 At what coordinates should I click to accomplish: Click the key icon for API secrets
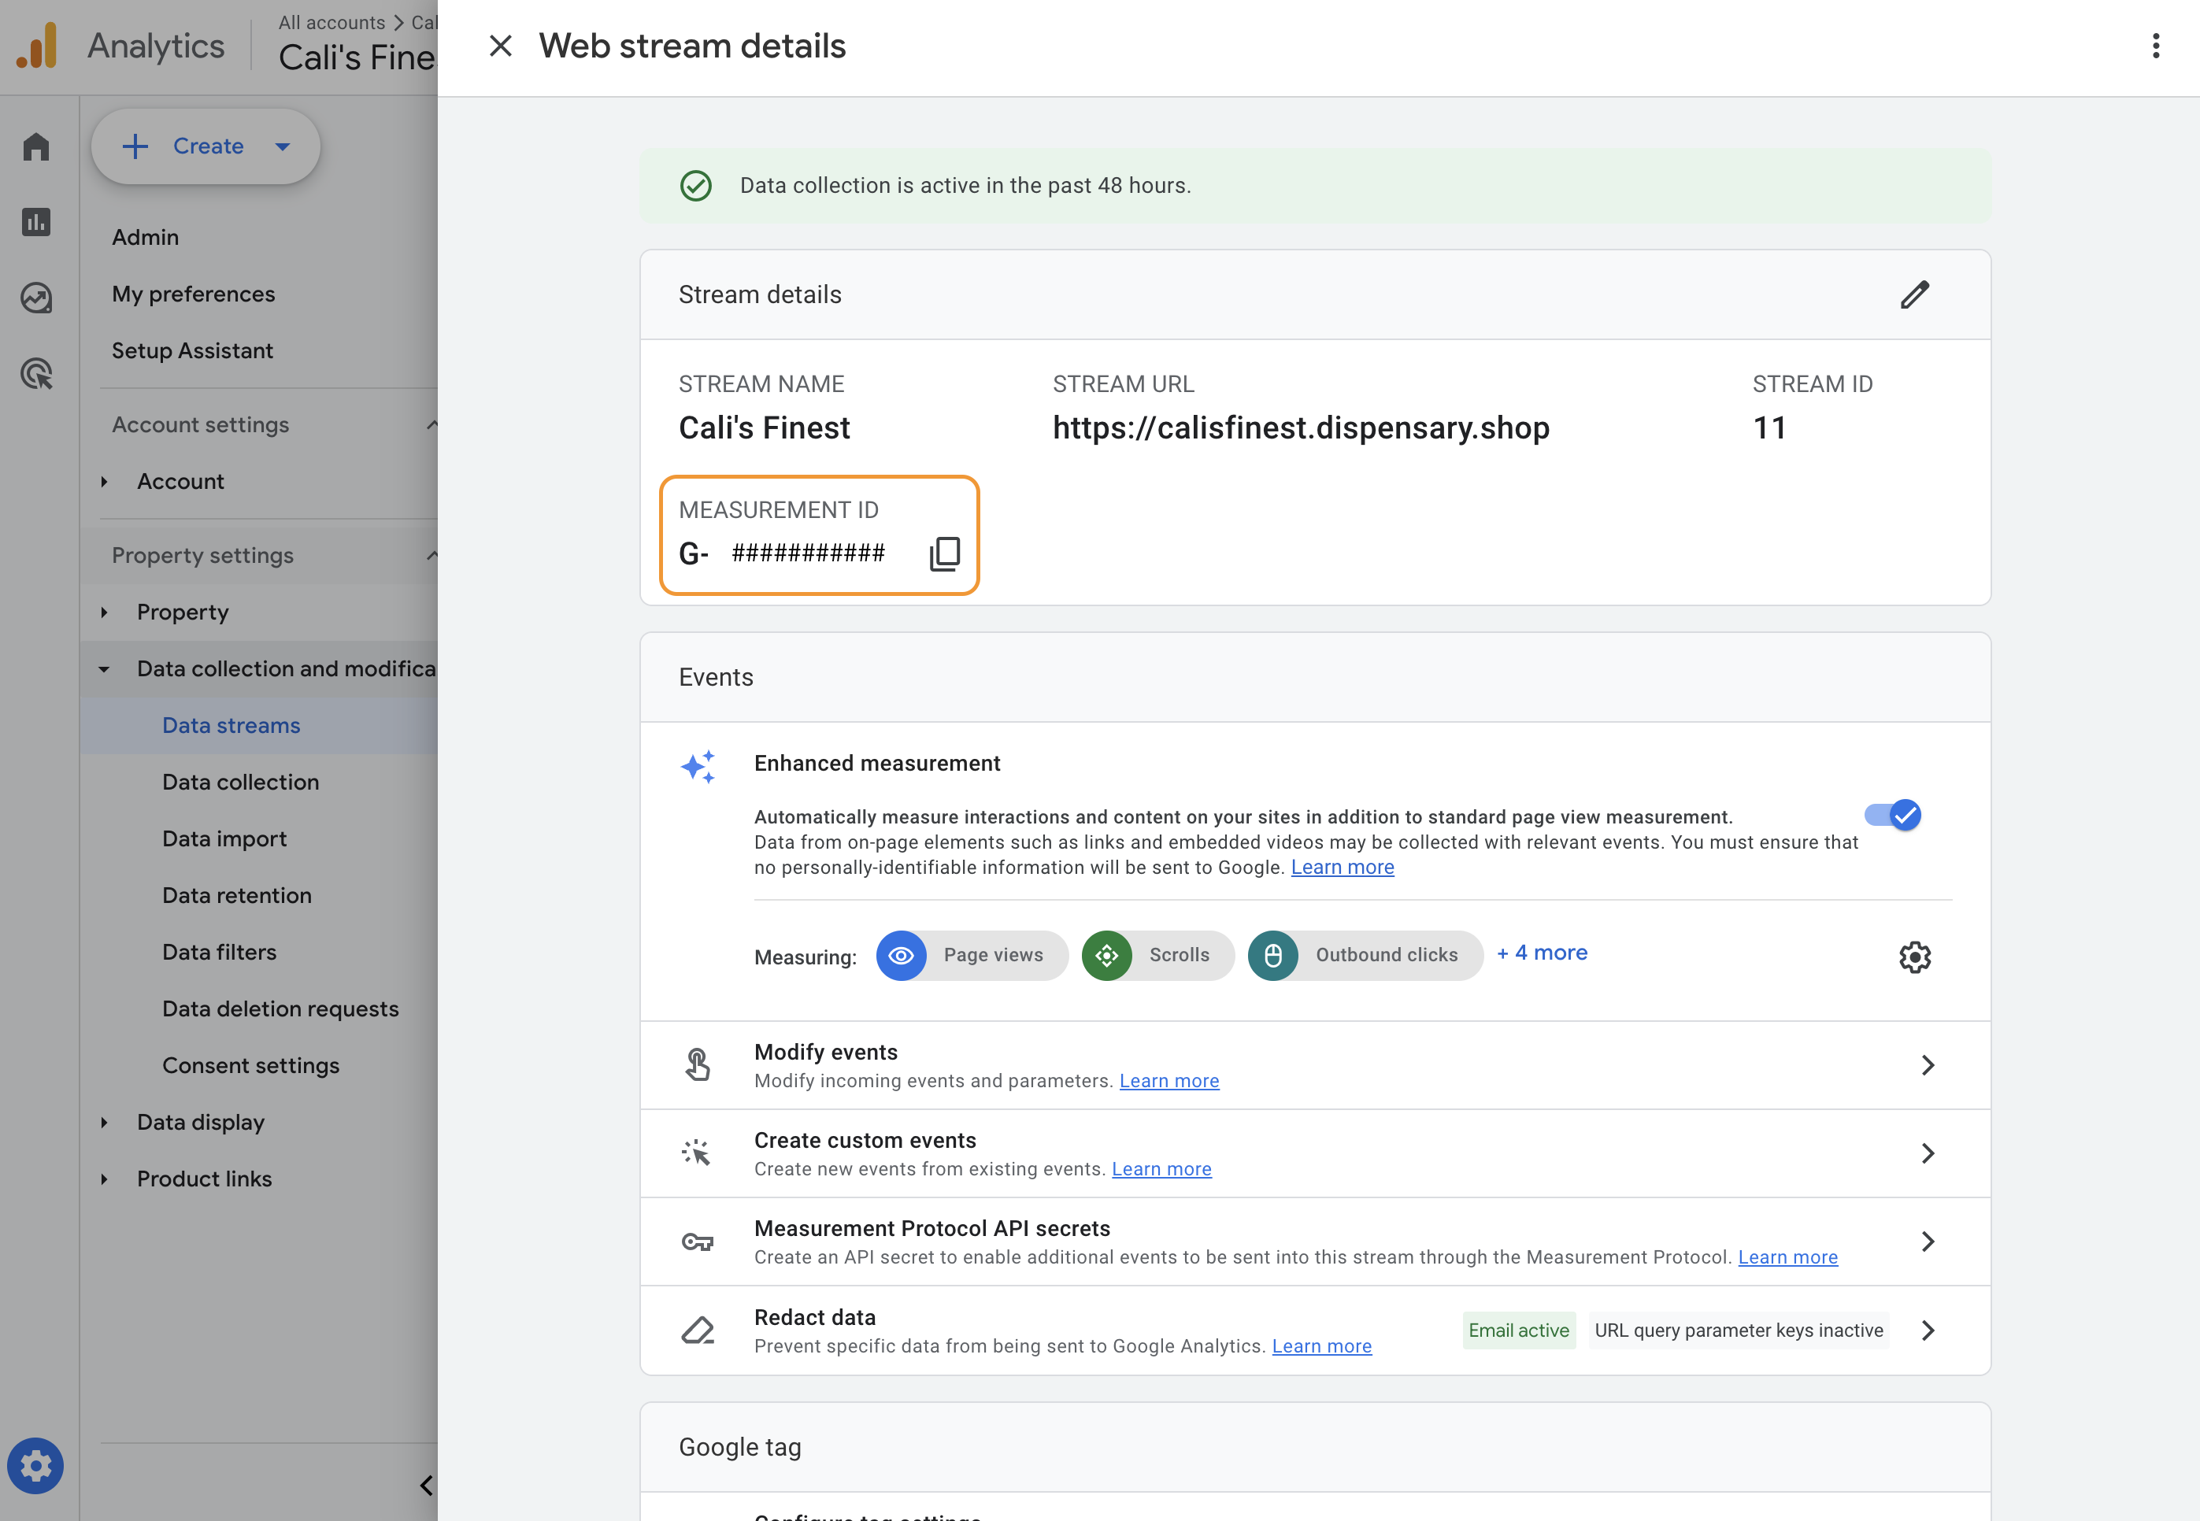698,1242
